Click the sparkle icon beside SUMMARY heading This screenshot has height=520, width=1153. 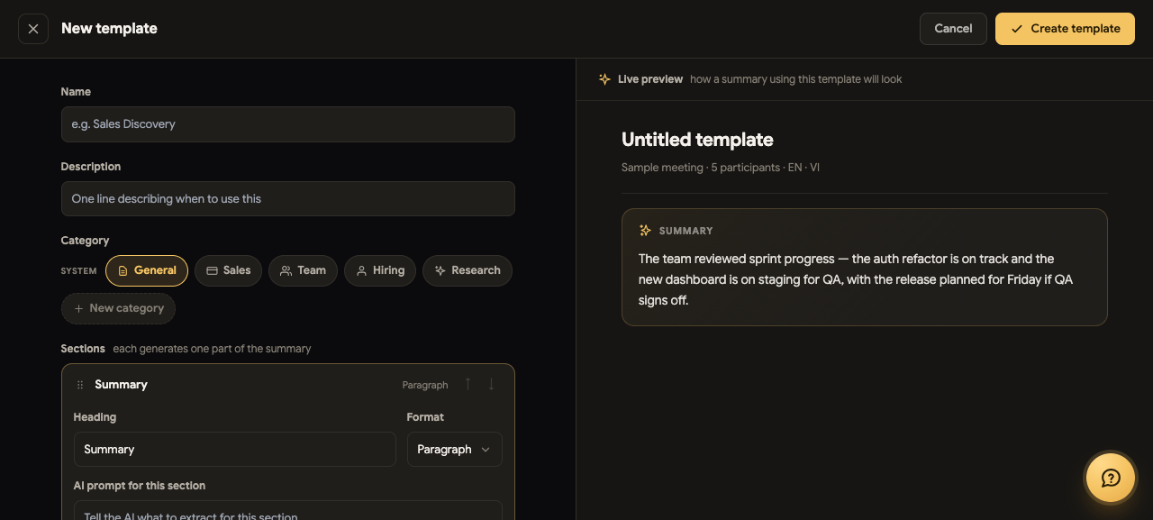coord(645,231)
